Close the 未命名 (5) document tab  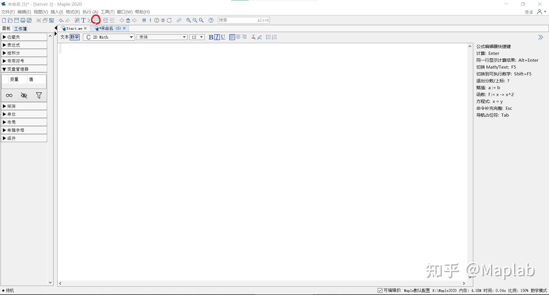[x=124, y=28]
